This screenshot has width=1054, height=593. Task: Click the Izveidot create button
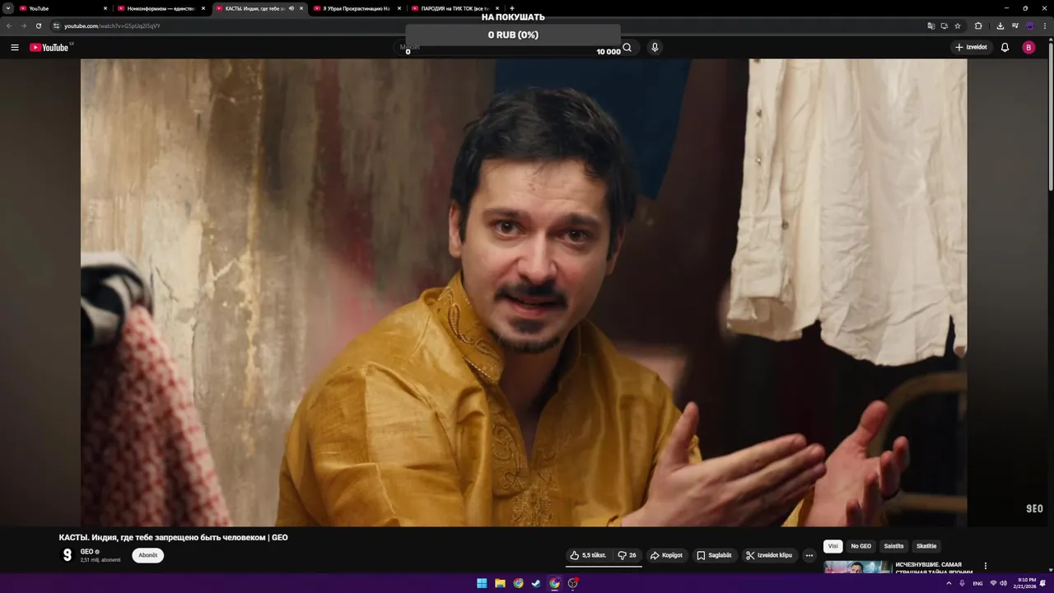point(971,47)
